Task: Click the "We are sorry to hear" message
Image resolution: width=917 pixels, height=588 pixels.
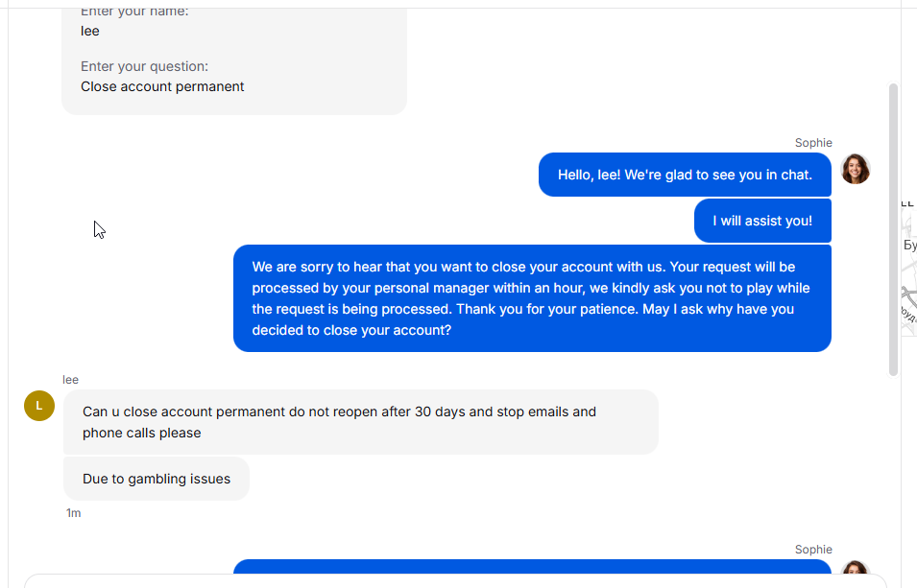Action: click(532, 298)
